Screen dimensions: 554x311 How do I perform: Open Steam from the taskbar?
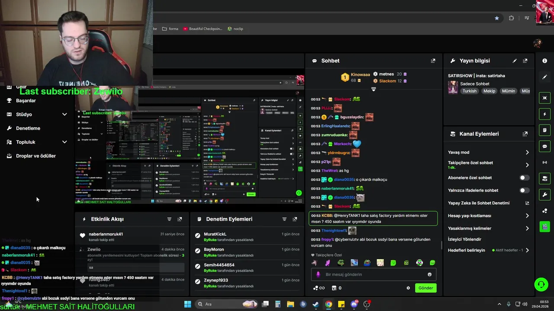(x=316, y=304)
